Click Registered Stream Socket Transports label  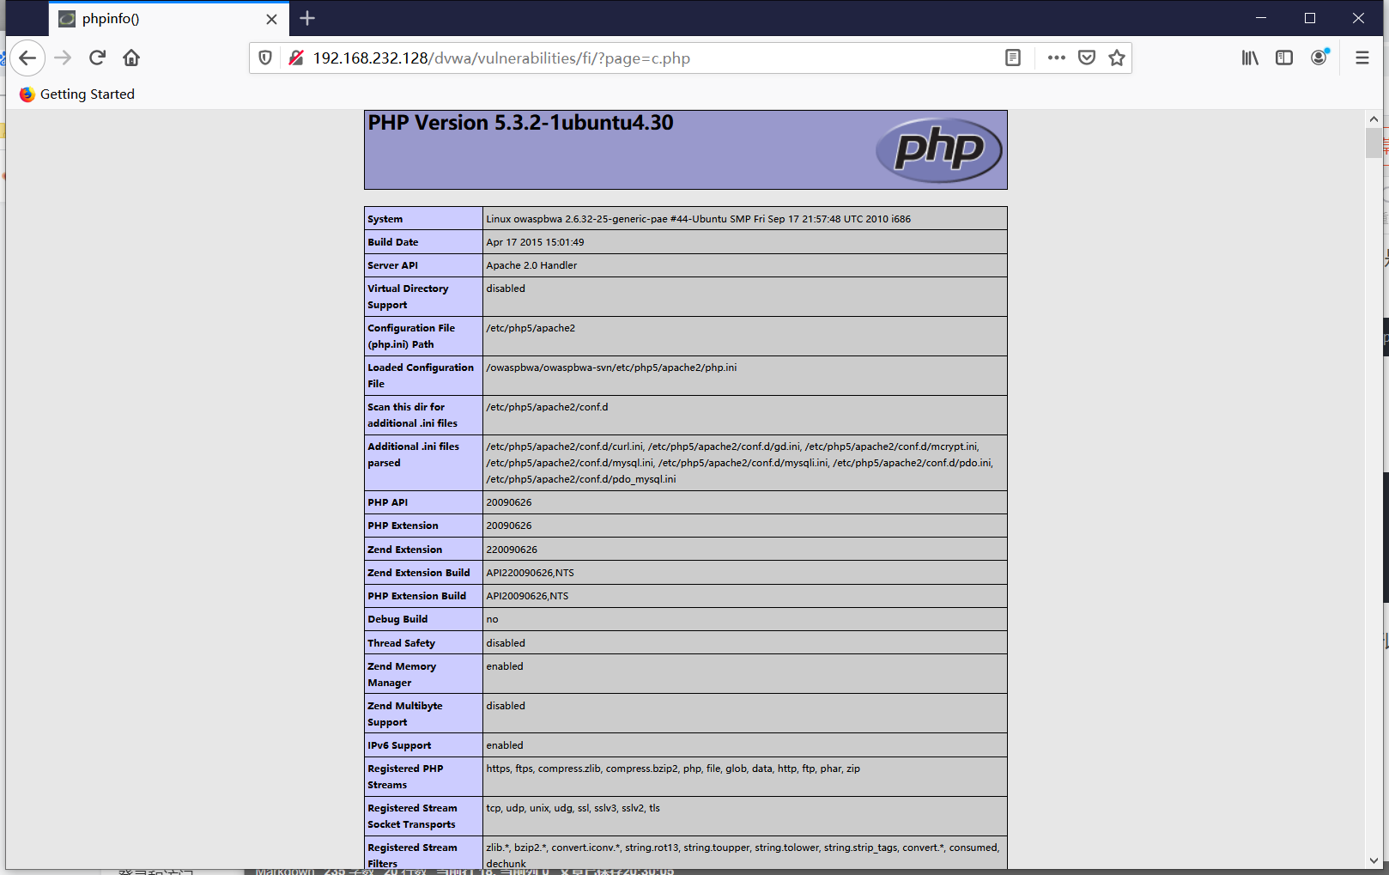412,816
